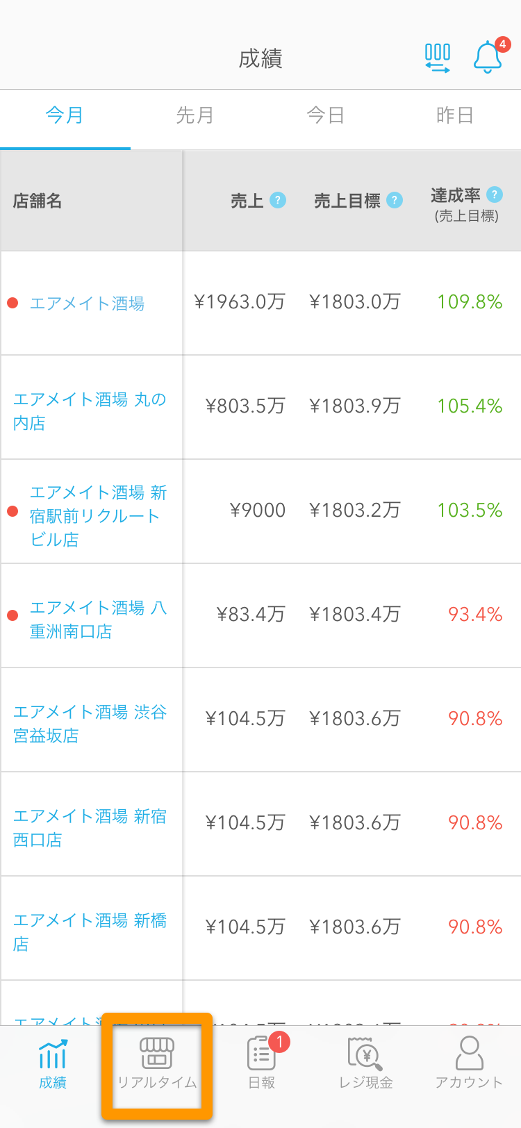This screenshot has width=521, height=1128.
Task: Open エアメイト酒場 丸の内店 link
Action: tap(90, 410)
